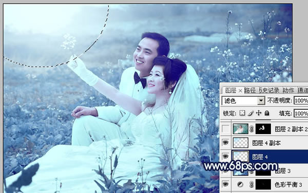Hide the 色彩平衡 3 adjustment layer
Screen dimensions: 308x193
tap(225, 184)
